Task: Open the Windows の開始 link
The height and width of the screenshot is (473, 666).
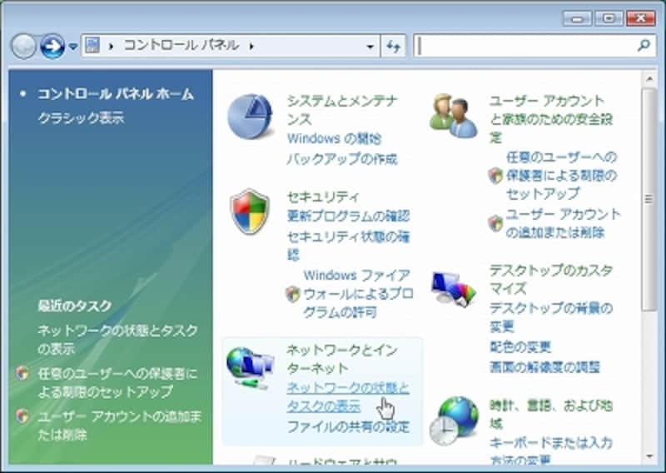Action: [335, 139]
